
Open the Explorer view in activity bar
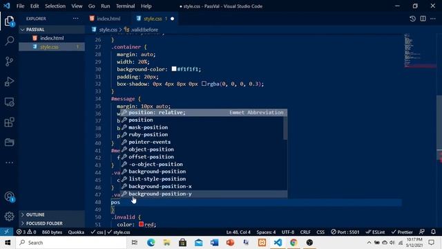pos(9,21)
